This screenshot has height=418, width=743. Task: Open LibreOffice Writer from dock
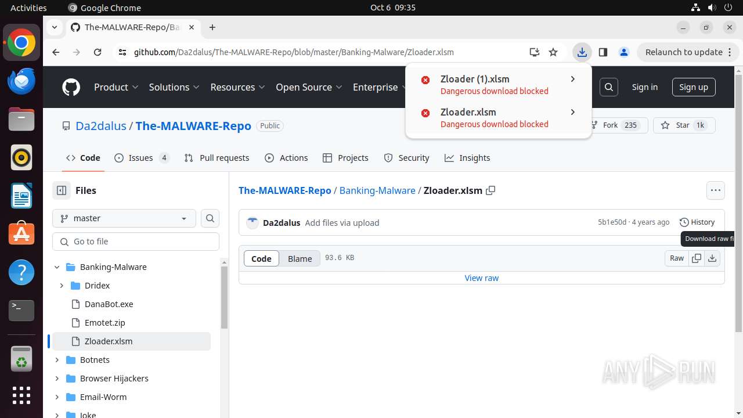point(21,196)
